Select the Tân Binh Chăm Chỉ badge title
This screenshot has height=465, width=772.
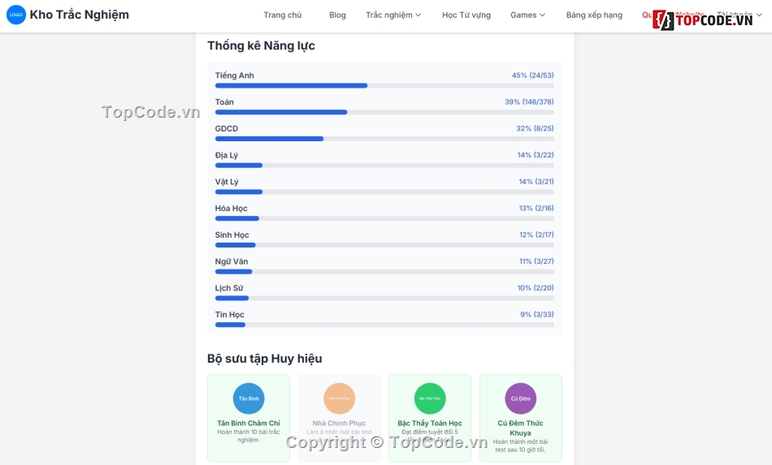pos(249,424)
